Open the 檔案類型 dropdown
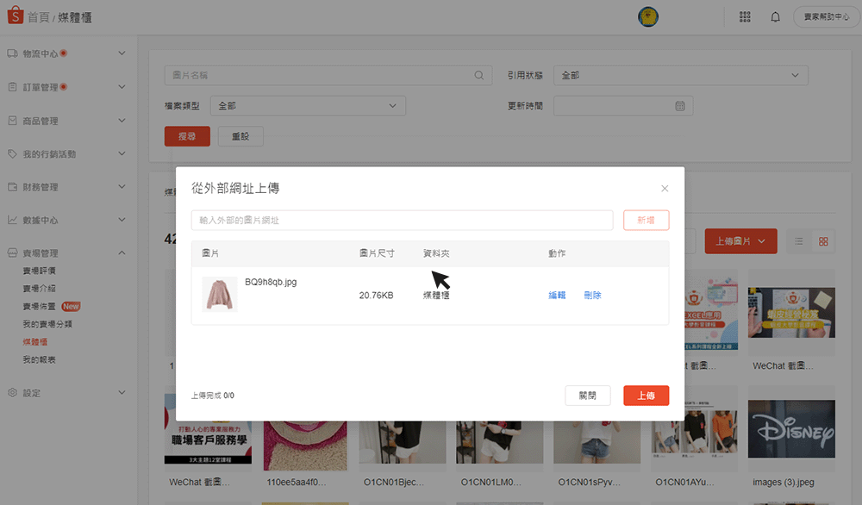This screenshot has height=505, width=862. [308, 106]
